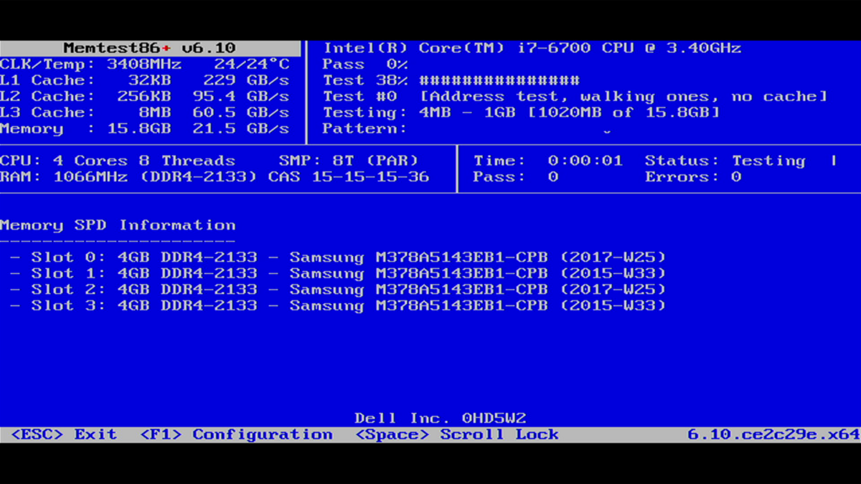
Task: Click the Memory SPD Information heading
Action: coord(118,225)
